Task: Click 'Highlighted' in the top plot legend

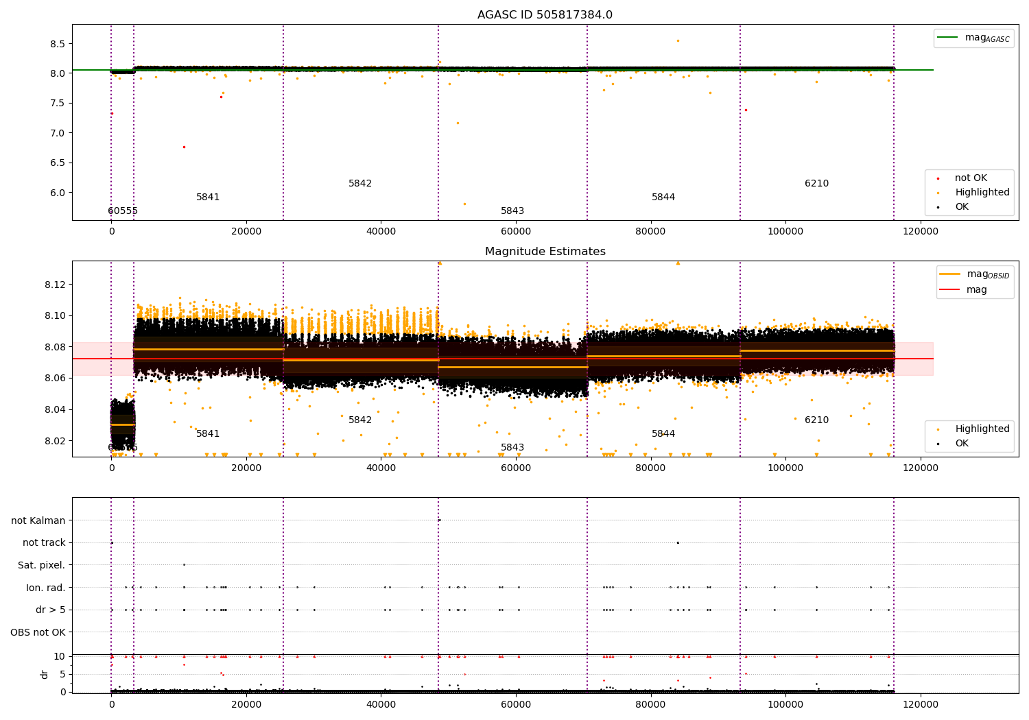Action: pyautogui.click(x=982, y=193)
